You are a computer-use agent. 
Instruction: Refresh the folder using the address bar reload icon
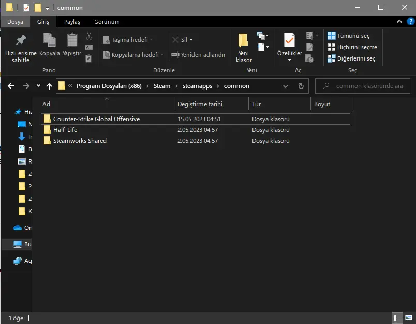tap(301, 86)
